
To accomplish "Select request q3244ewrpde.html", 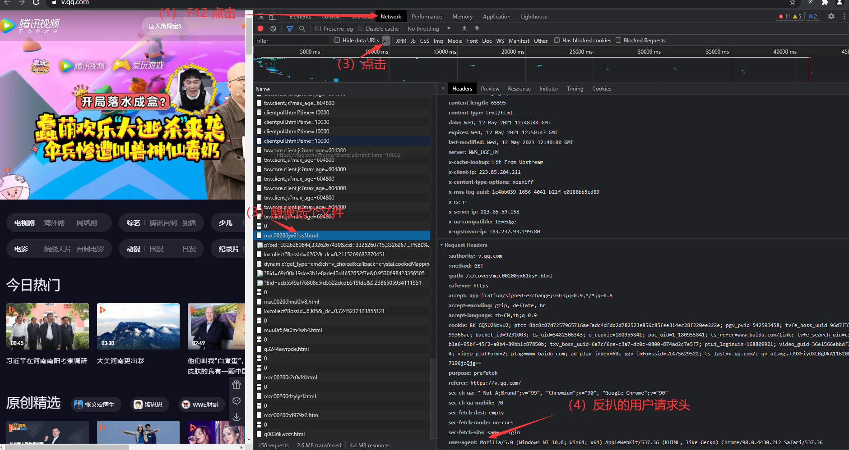I will pyautogui.click(x=342, y=349).
